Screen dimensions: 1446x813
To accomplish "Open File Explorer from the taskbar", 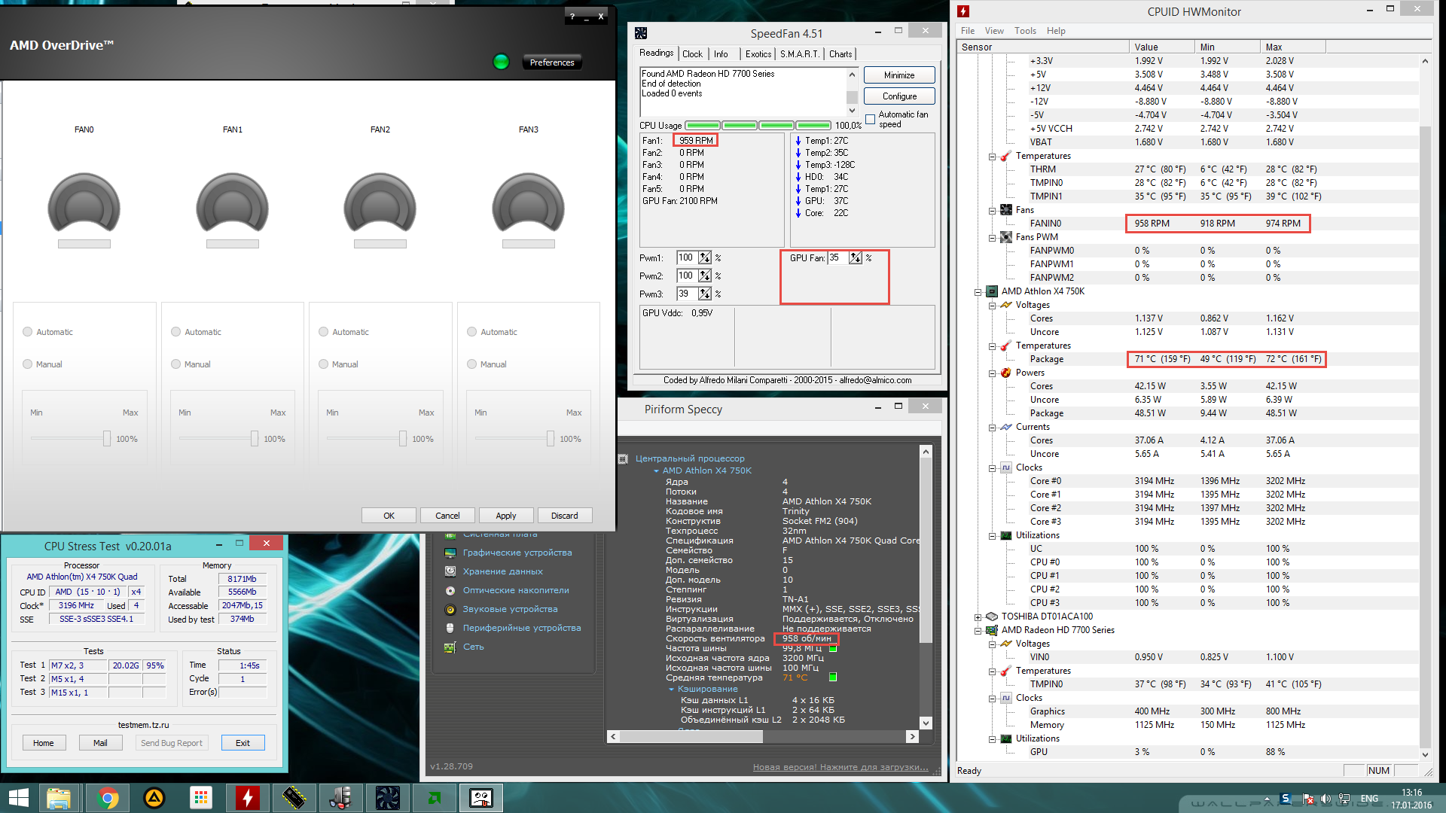I will coord(58,798).
